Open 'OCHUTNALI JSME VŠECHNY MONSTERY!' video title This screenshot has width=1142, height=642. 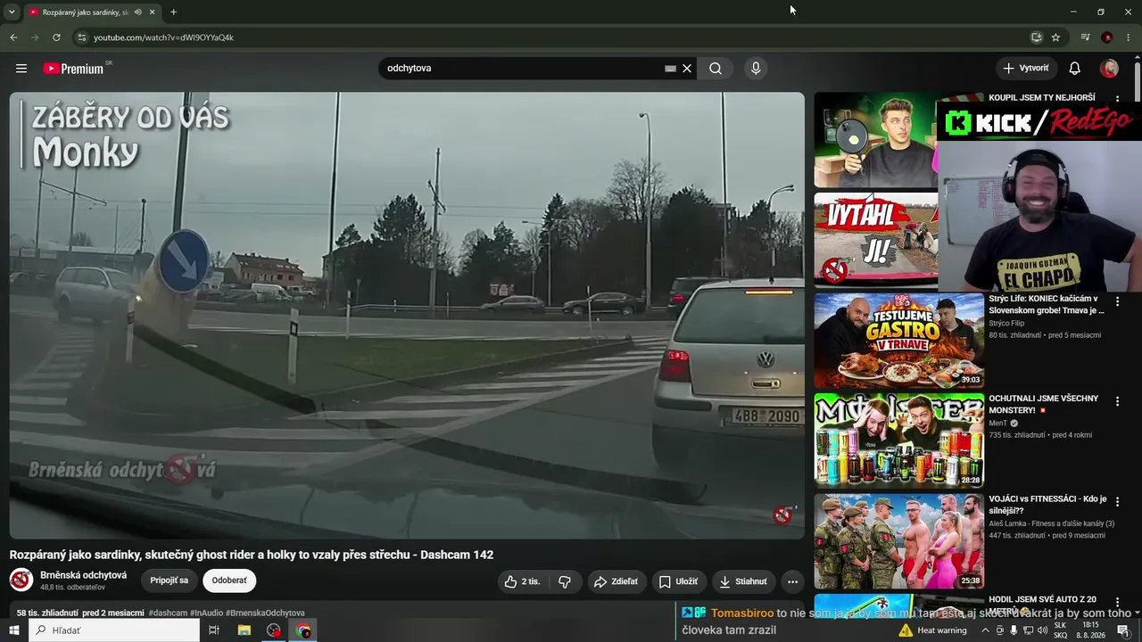pos(1044,404)
